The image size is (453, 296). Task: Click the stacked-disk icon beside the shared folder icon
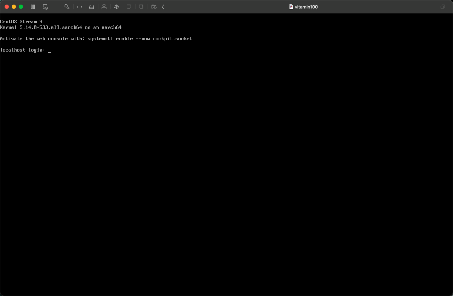pos(141,7)
